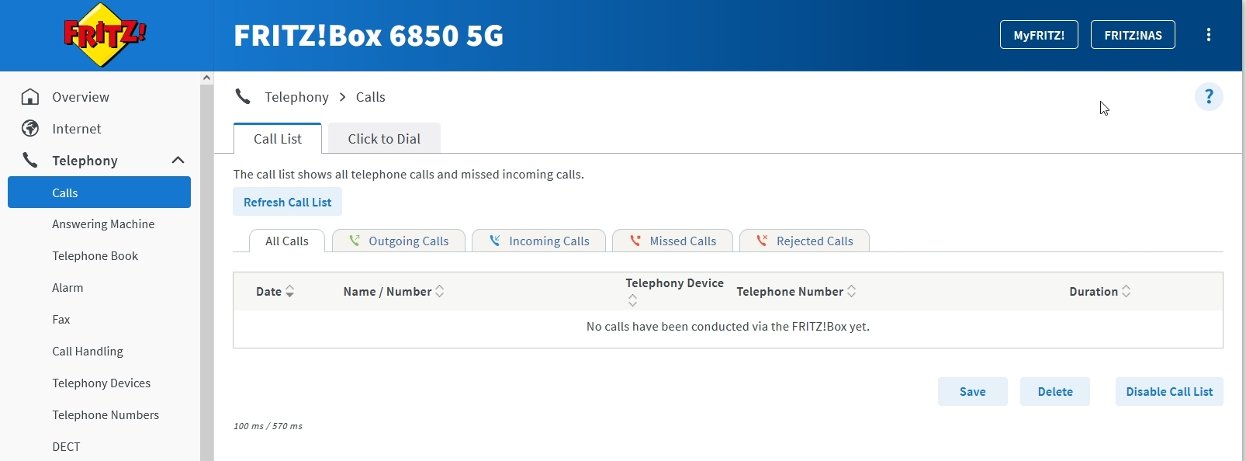Image resolution: width=1246 pixels, height=461 pixels.
Task: Sort by Name / Number column
Action: click(393, 292)
